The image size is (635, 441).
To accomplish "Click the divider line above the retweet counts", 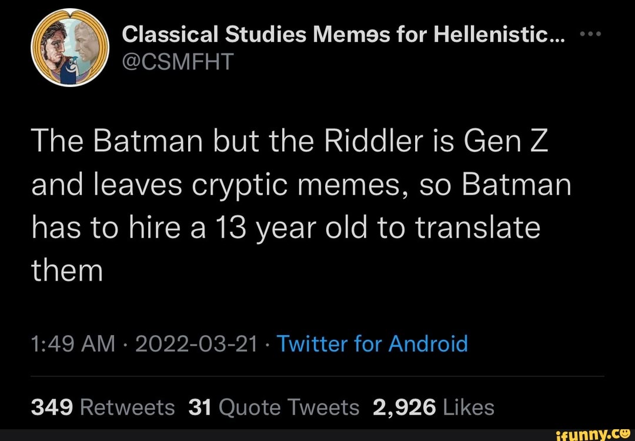I will 317,376.
